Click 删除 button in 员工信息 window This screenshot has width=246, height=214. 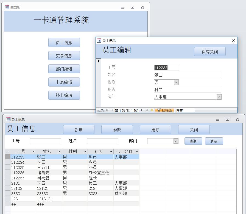155,130
